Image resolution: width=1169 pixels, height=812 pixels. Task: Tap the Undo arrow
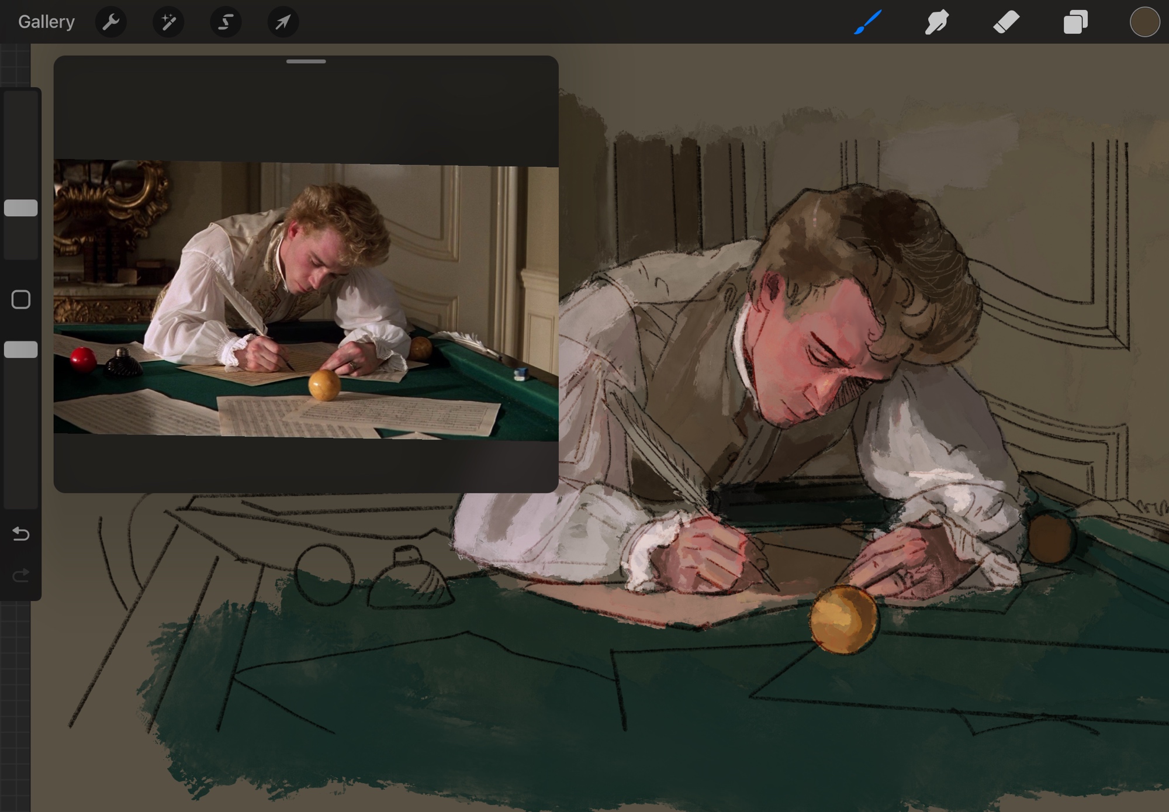[x=21, y=533]
